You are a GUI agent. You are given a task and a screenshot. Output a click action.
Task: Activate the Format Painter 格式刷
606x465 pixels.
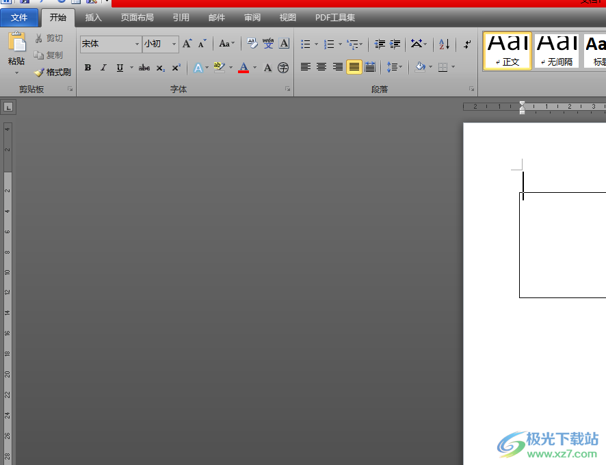click(53, 72)
